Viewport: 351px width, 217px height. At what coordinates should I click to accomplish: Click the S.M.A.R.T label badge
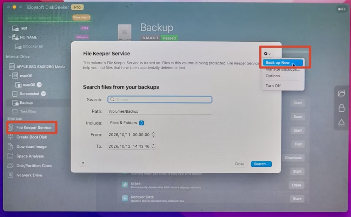point(151,38)
